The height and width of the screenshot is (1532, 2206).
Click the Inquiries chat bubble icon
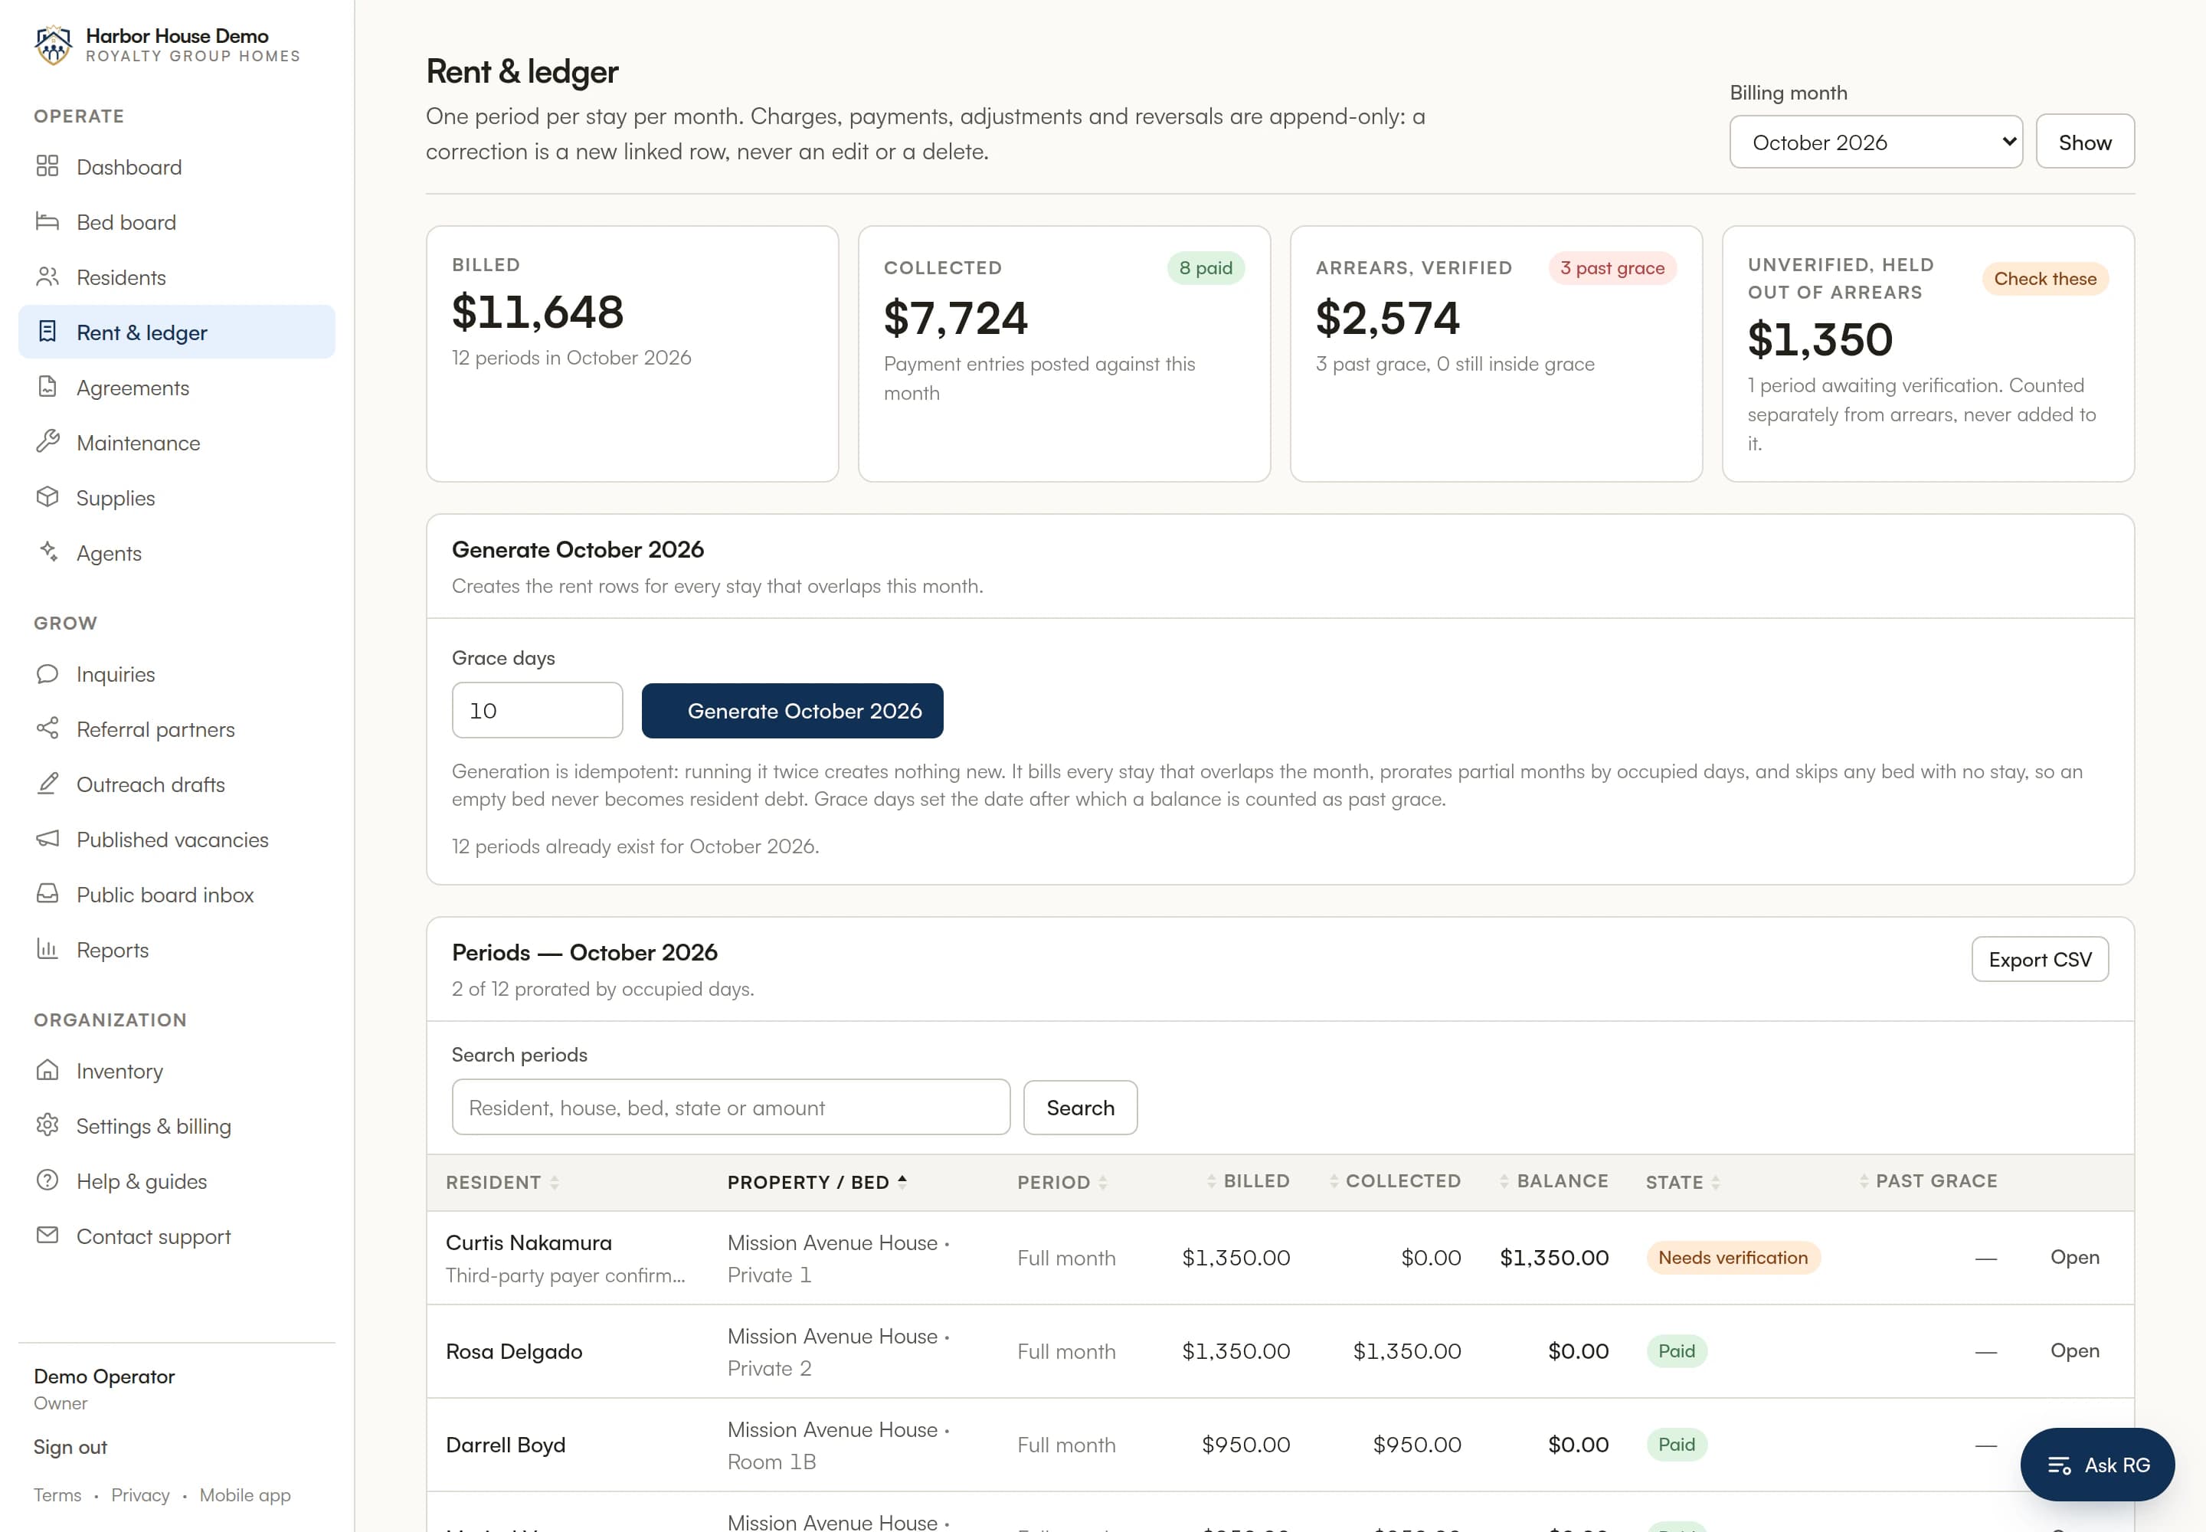47,674
